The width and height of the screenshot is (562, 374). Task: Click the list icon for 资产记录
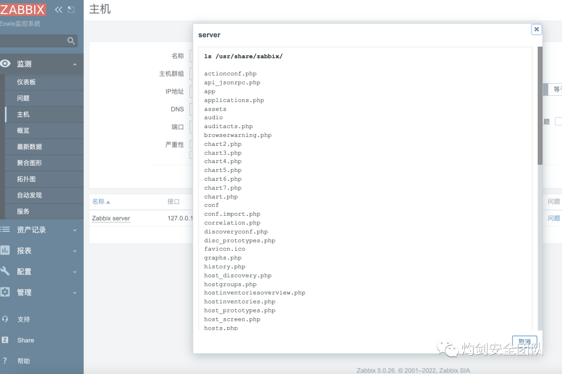[5, 229]
